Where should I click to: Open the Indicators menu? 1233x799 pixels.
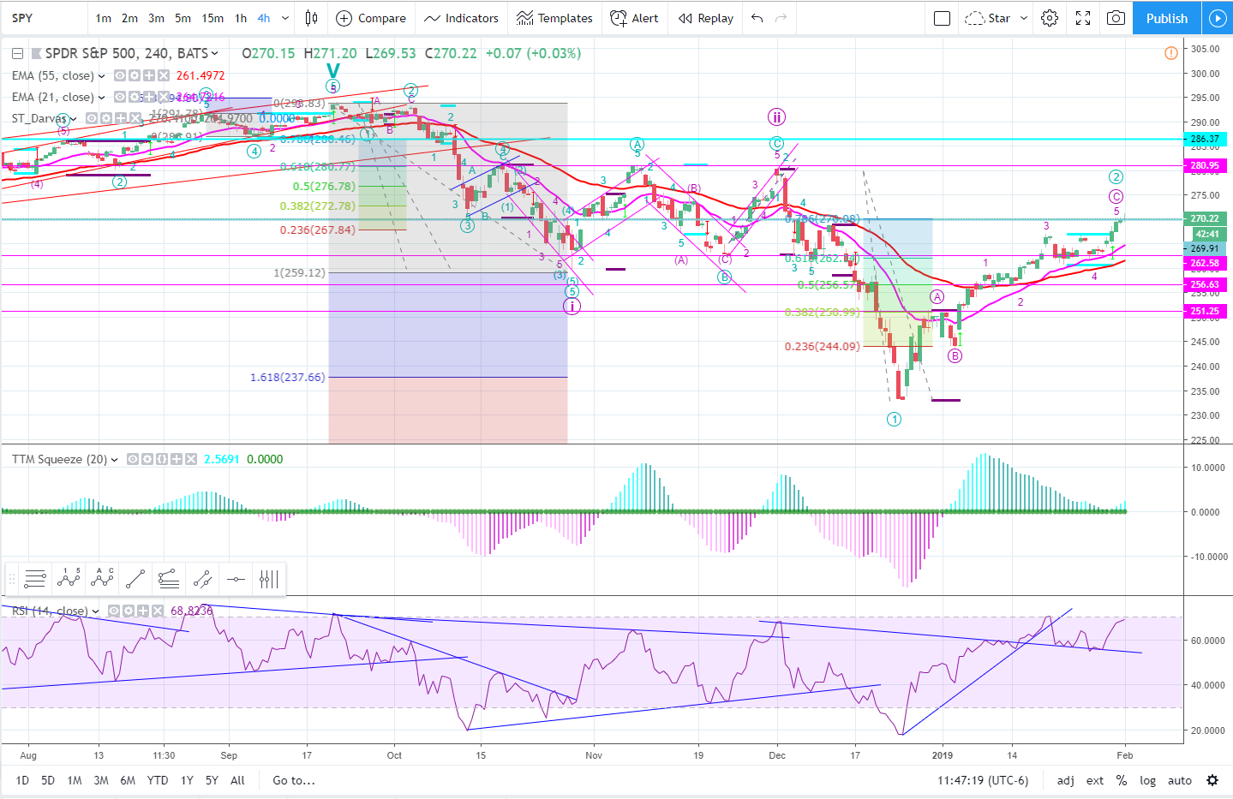[x=461, y=18]
